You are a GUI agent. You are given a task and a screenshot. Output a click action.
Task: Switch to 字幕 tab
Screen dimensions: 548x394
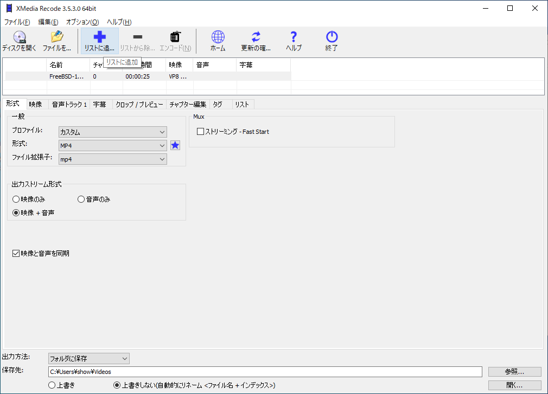click(100, 105)
